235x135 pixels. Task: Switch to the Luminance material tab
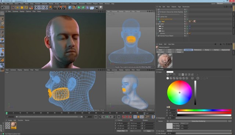[188, 50]
